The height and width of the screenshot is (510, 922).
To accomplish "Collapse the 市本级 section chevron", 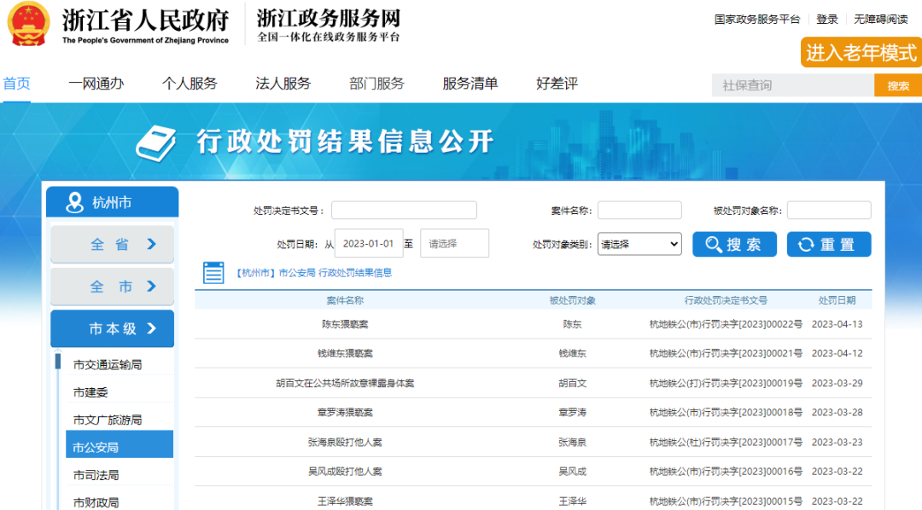I will (x=152, y=328).
